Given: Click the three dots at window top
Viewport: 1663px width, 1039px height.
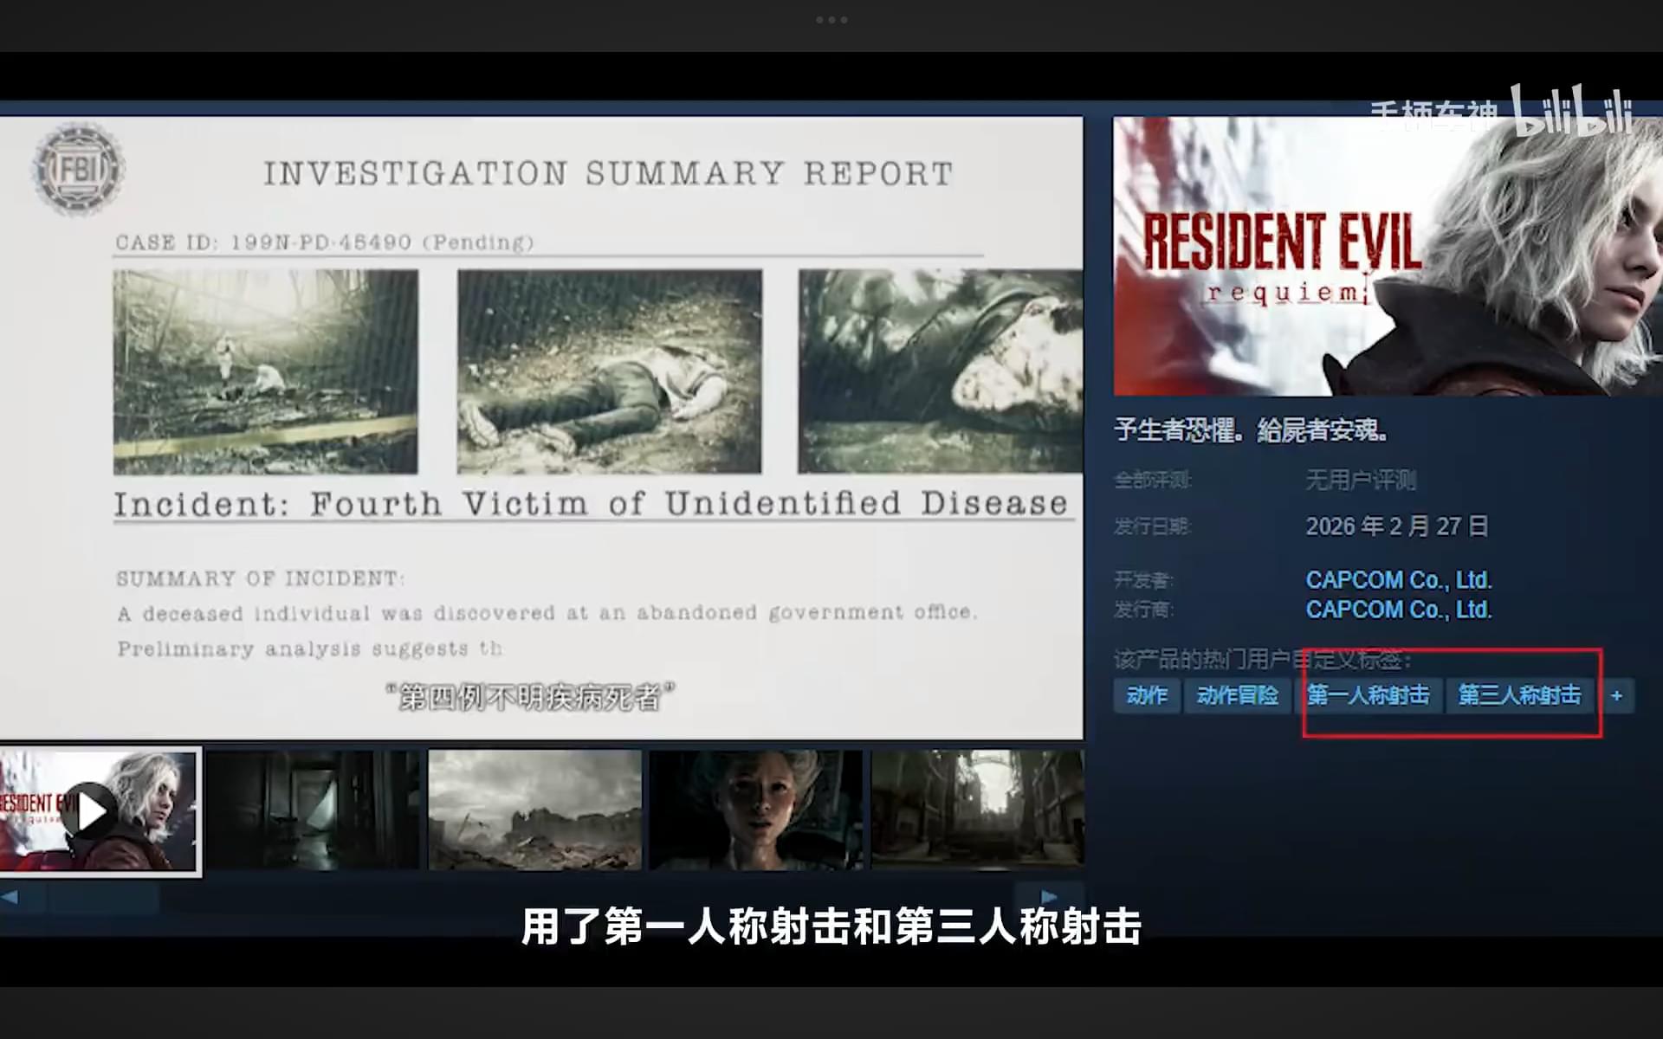Looking at the screenshot, I should tap(831, 20).
